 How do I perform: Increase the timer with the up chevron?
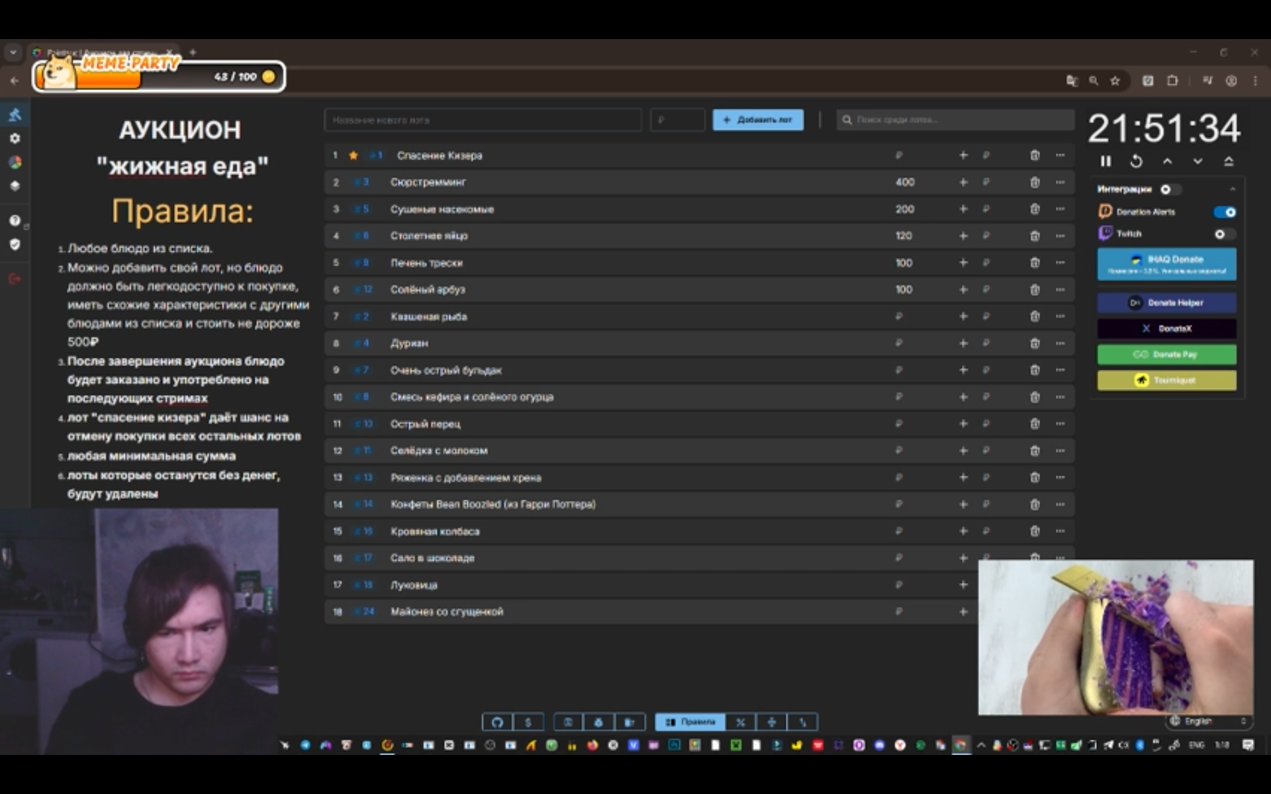(x=1167, y=161)
